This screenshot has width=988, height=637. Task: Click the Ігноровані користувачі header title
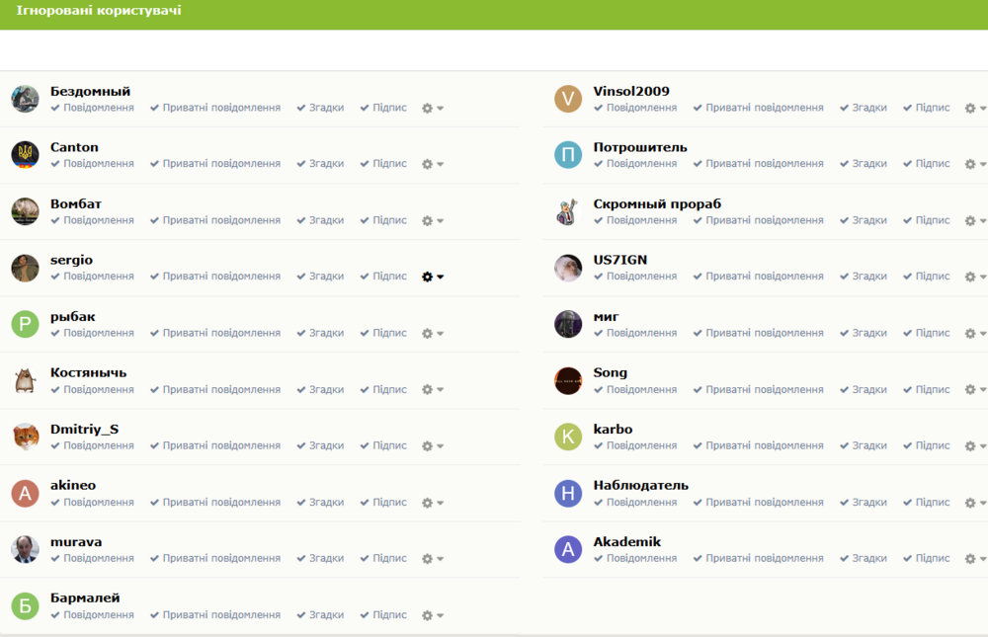(99, 11)
